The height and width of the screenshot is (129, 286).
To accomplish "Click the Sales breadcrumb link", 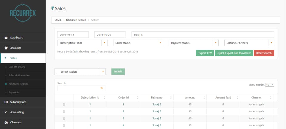I will click(x=57, y=20).
